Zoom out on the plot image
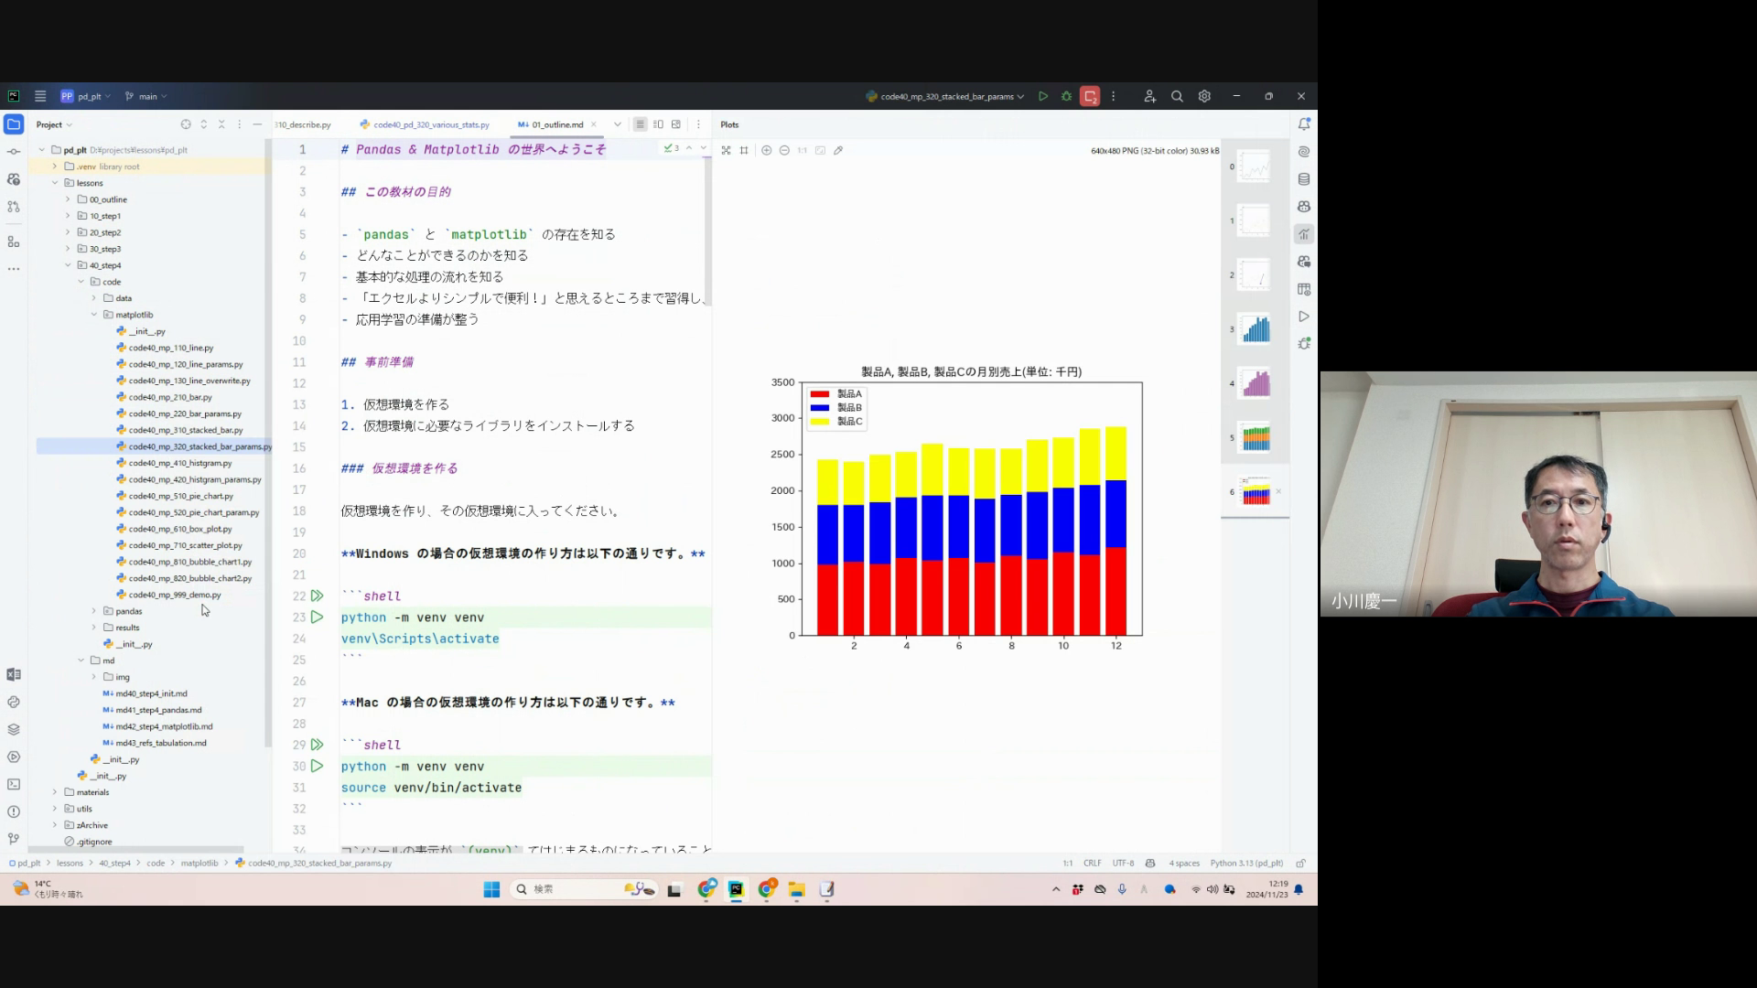 click(784, 150)
